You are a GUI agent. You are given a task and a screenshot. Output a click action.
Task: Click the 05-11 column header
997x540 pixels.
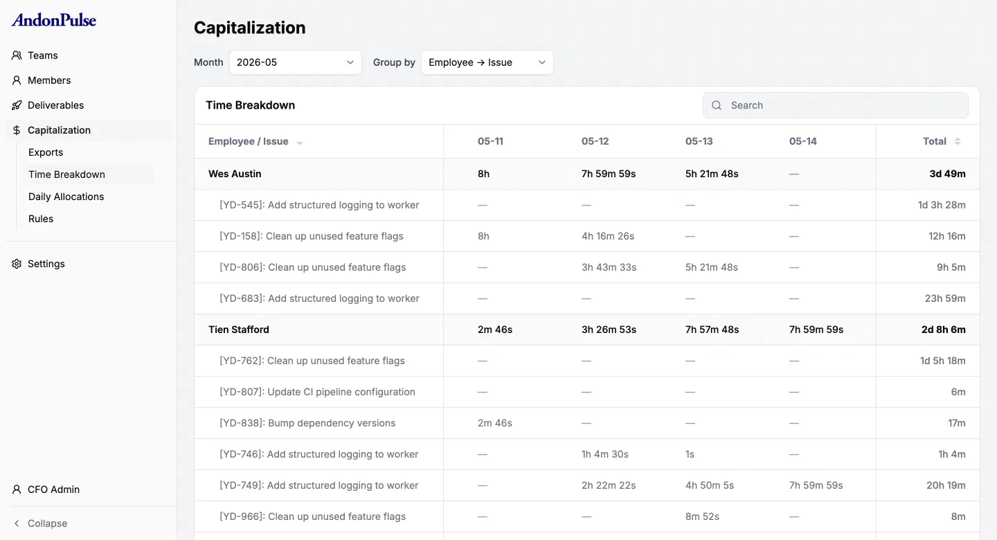[490, 141]
